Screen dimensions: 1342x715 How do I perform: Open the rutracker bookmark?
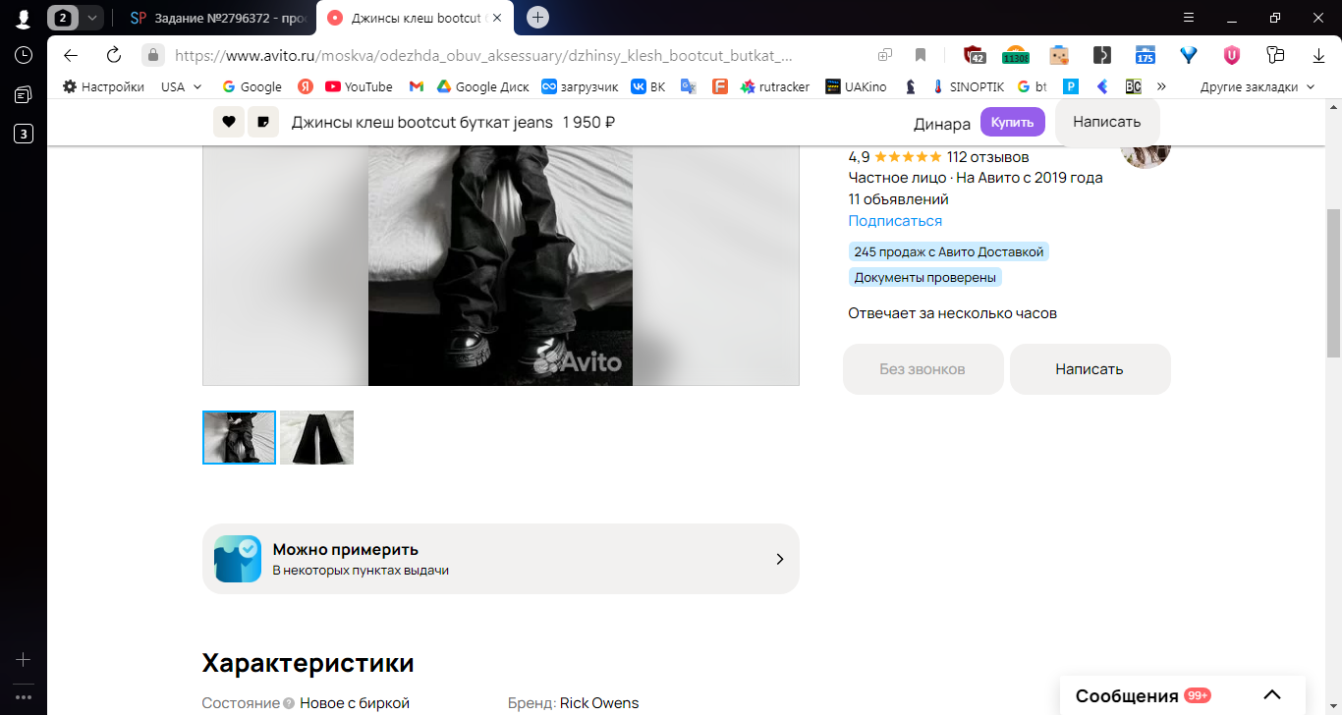pos(774,86)
